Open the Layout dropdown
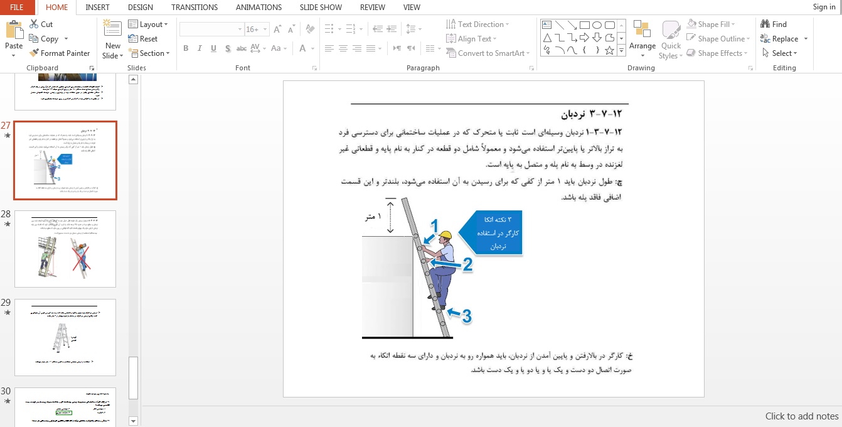The height and width of the screenshot is (427, 842). pyautogui.click(x=149, y=24)
